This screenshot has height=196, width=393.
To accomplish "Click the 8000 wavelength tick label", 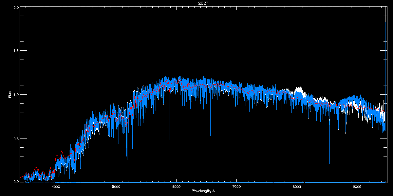I will tap(297, 187).
